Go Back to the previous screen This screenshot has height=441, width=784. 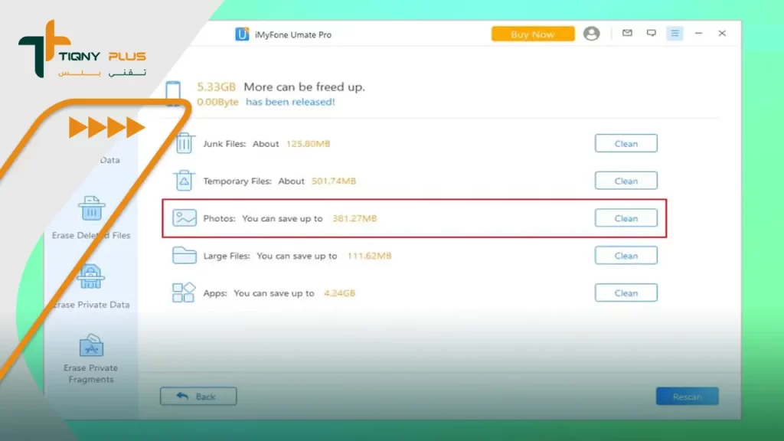(x=198, y=396)
